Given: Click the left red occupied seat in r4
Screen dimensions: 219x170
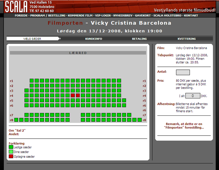Looking at the screenshot, I should click(73, 96).
